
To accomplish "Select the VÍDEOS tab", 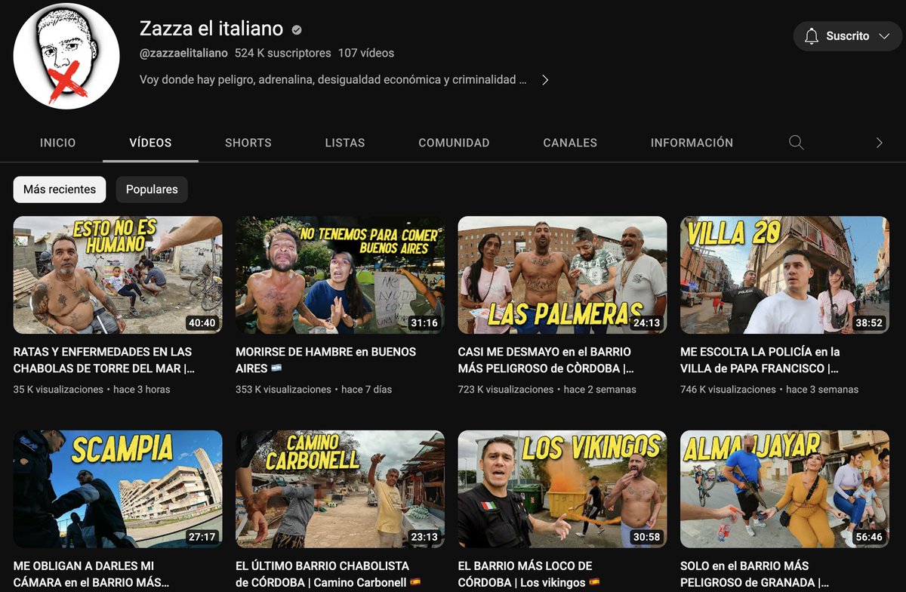I will coord(150,143).
